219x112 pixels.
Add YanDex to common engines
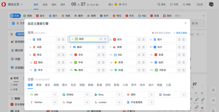55,102
